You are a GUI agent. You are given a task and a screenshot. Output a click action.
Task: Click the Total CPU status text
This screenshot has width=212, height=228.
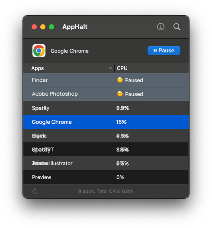[106, 191]
